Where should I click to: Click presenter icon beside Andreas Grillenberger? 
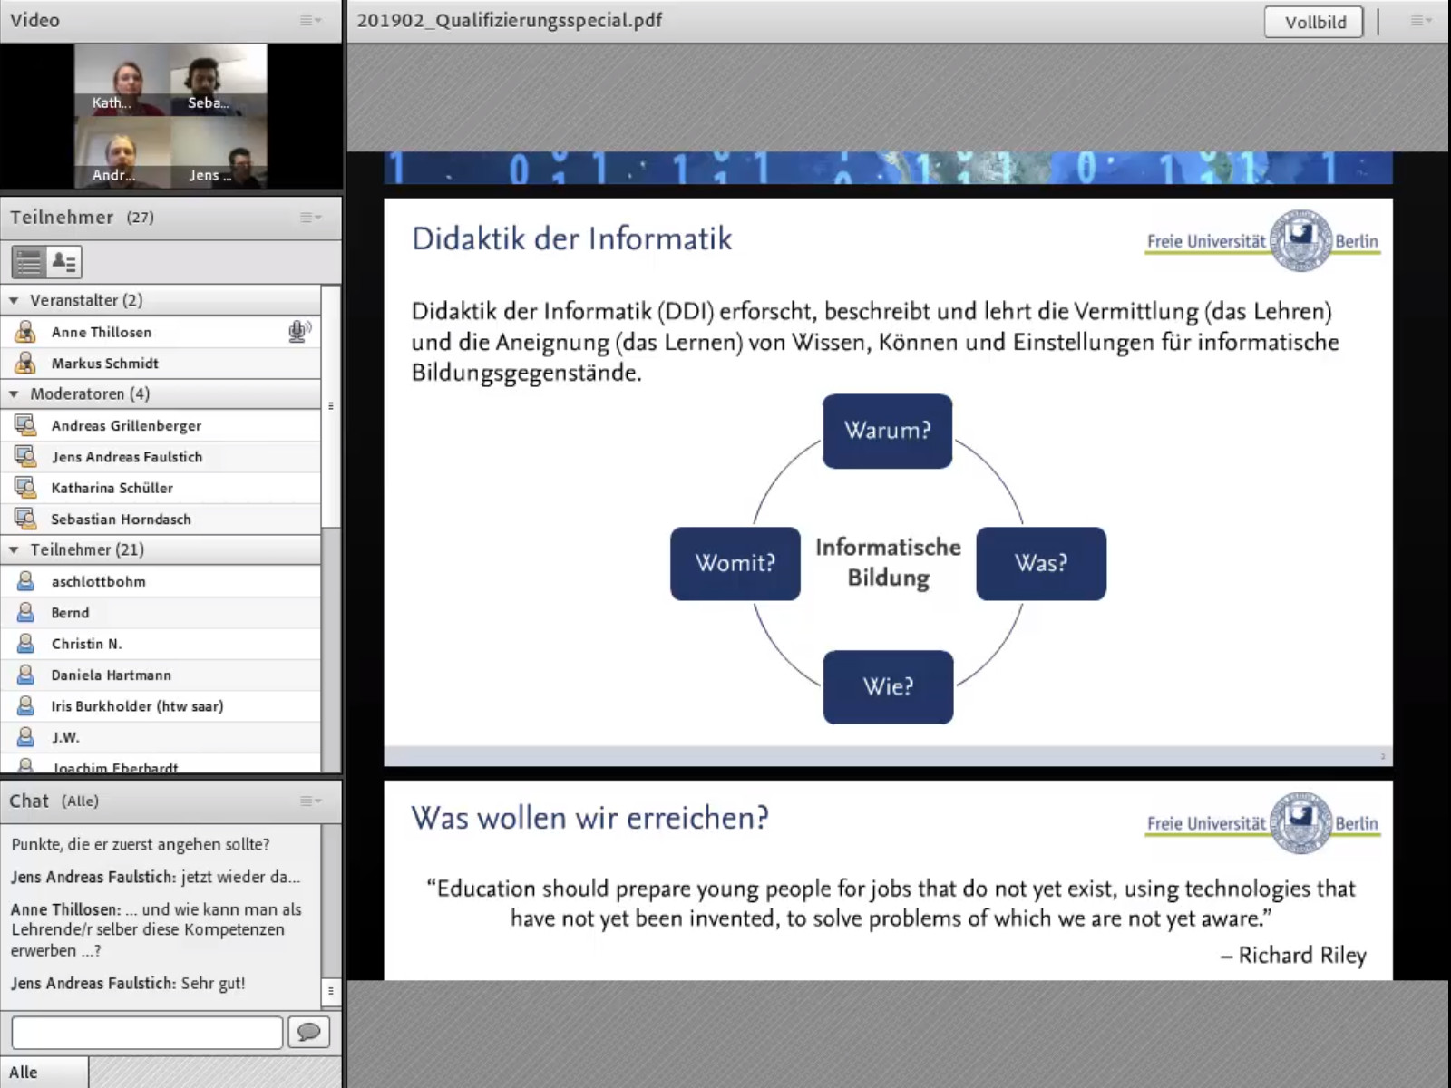point(25,425)
